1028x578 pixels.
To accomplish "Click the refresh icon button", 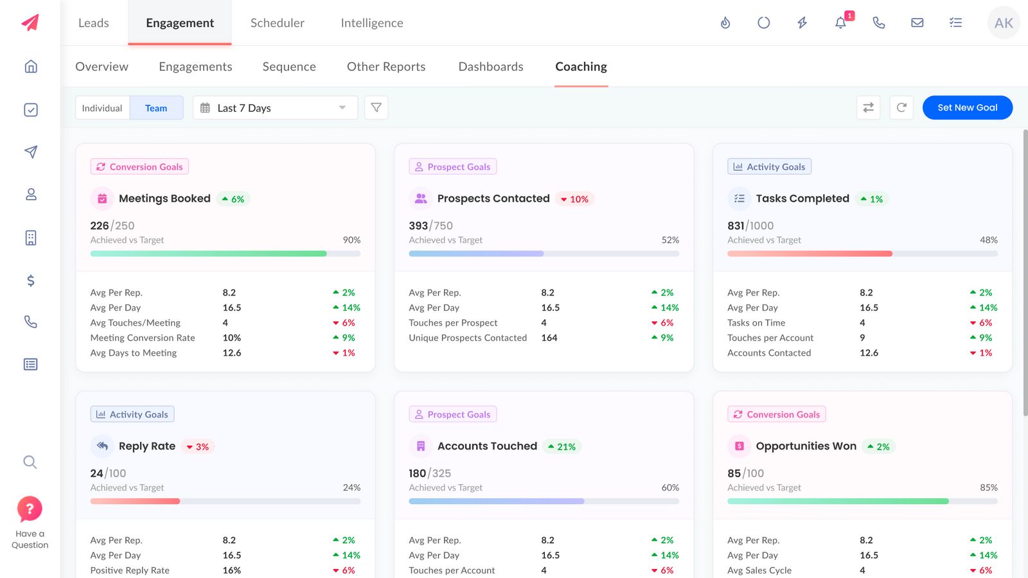I will 901,107.
